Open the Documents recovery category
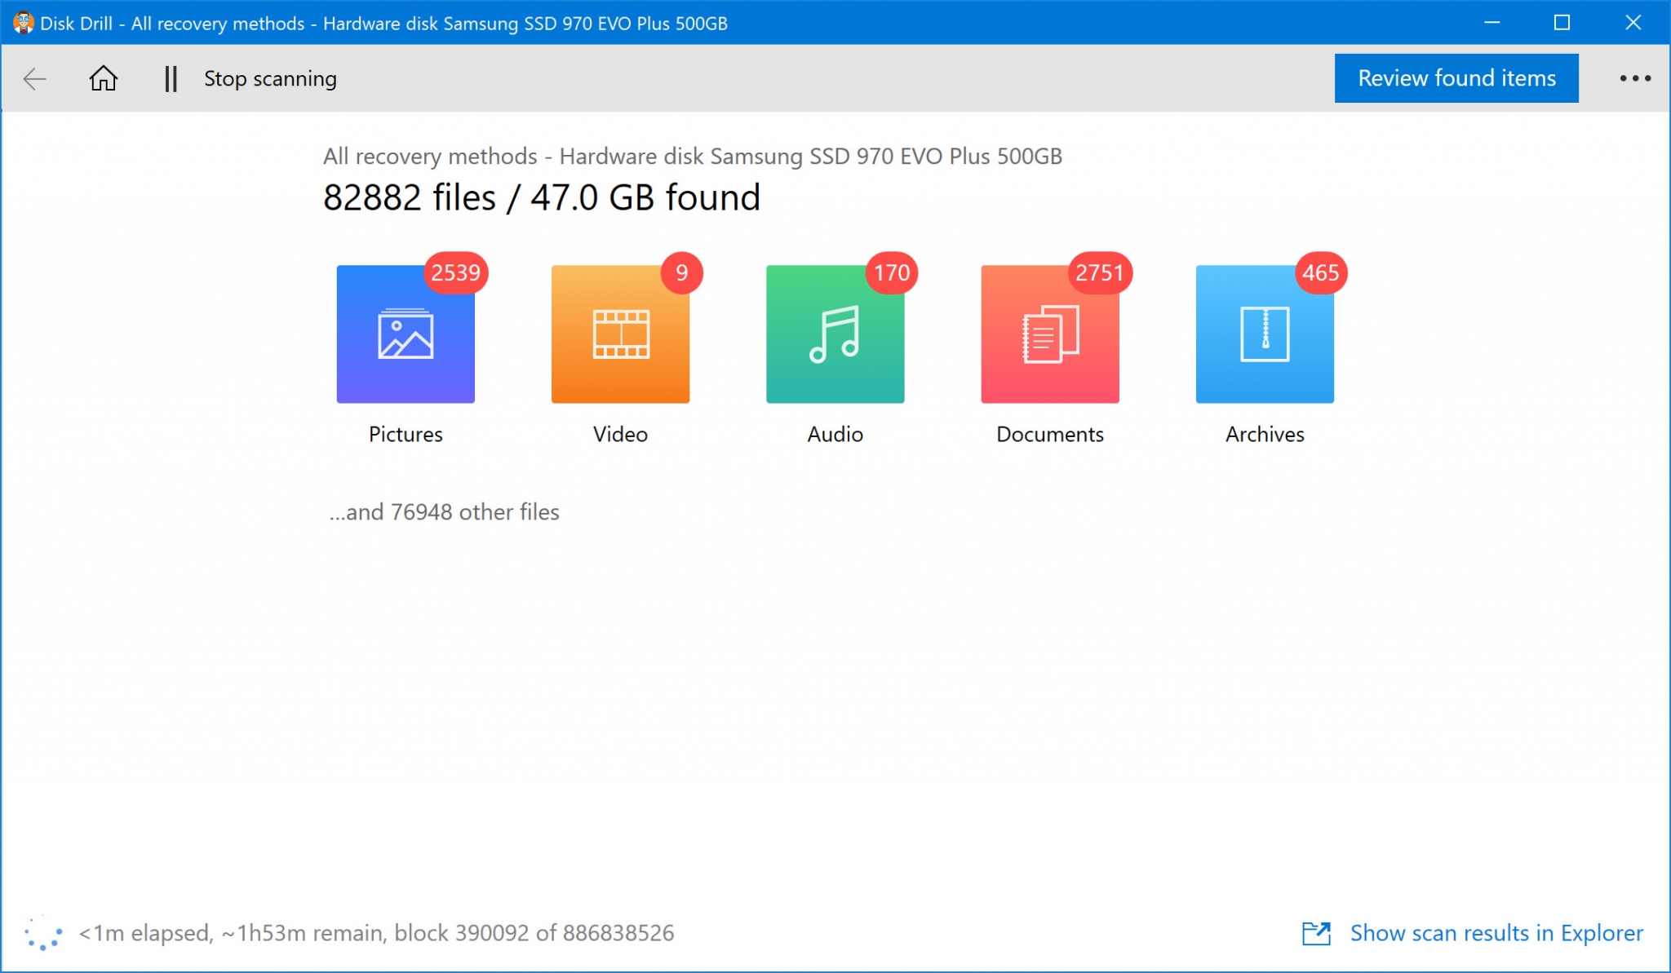 1050,334
